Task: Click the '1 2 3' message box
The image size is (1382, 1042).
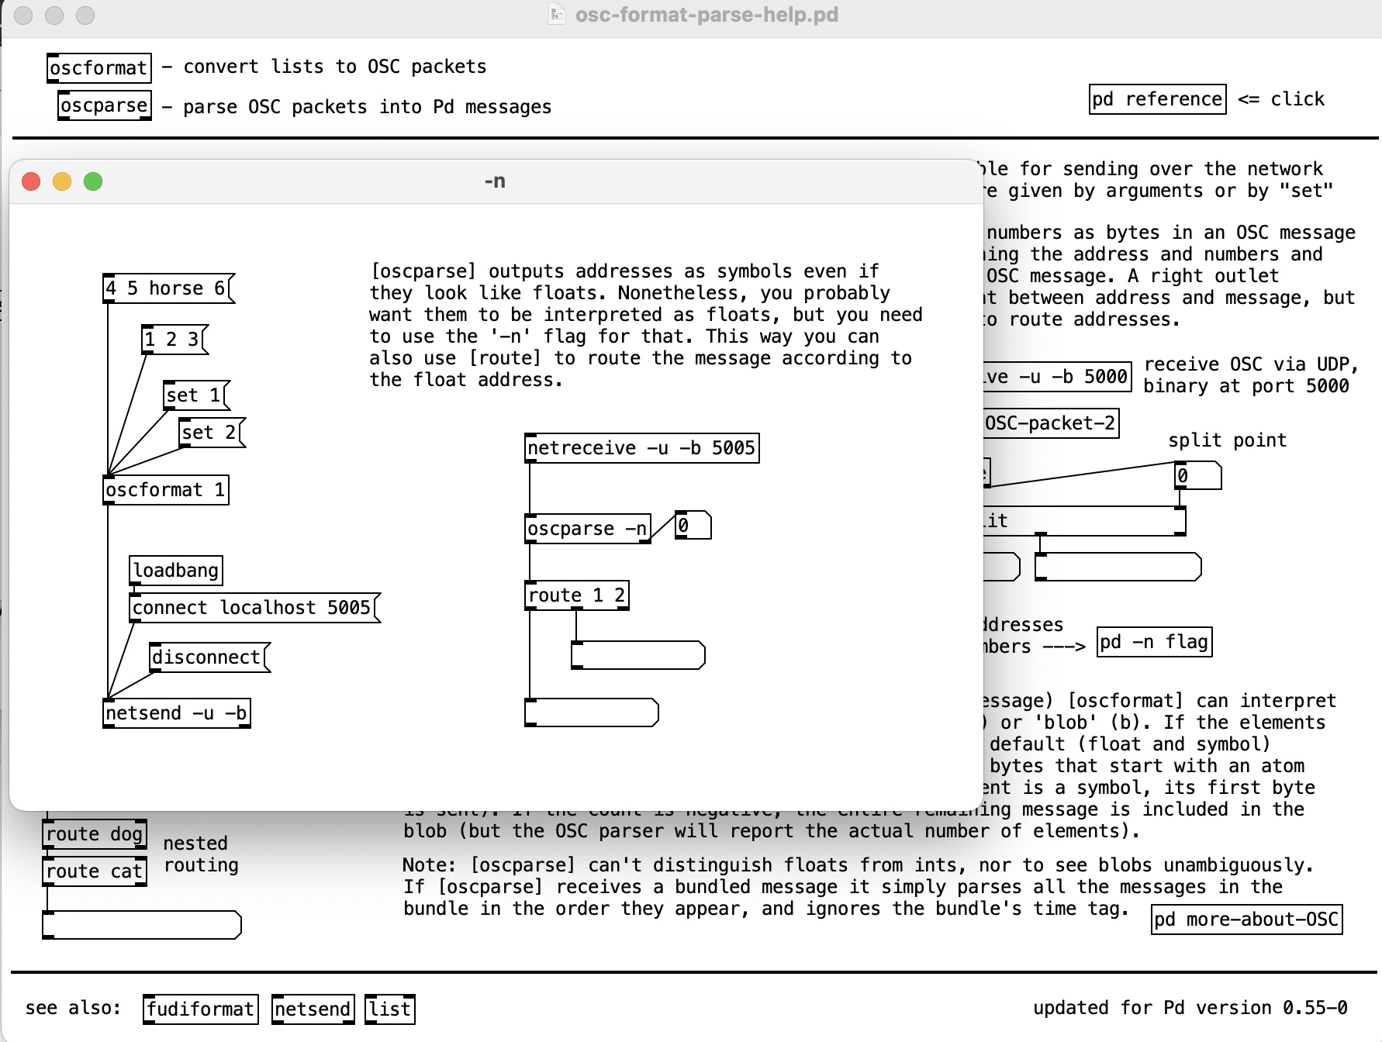Action: pos(175,340)
